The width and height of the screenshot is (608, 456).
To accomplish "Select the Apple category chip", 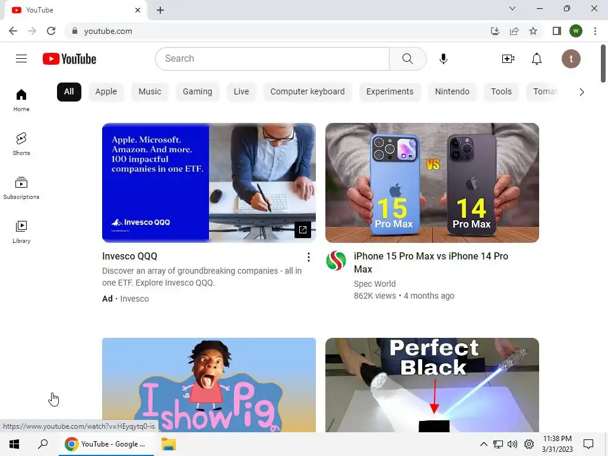I will (x=106, y=92).
